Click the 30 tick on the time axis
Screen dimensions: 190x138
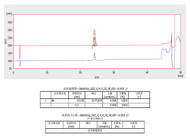(x=114, y=72)
